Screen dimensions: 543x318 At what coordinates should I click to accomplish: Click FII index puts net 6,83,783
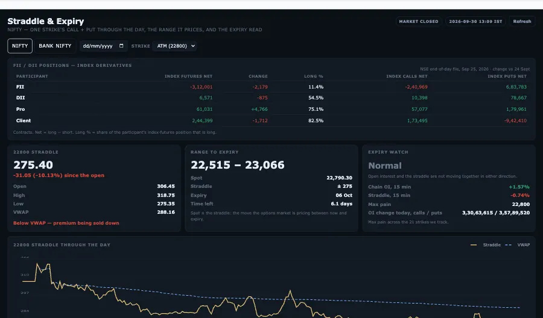click(516, 87)
